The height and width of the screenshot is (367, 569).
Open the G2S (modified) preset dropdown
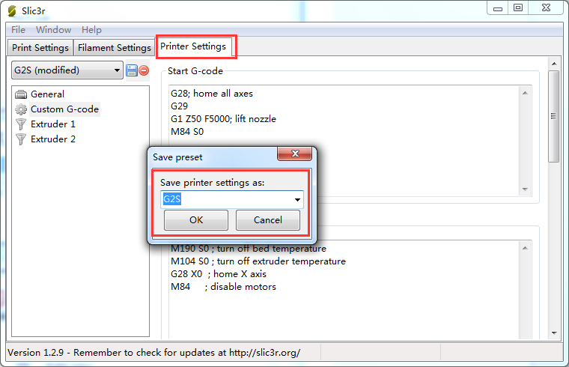tap(67, 70)
